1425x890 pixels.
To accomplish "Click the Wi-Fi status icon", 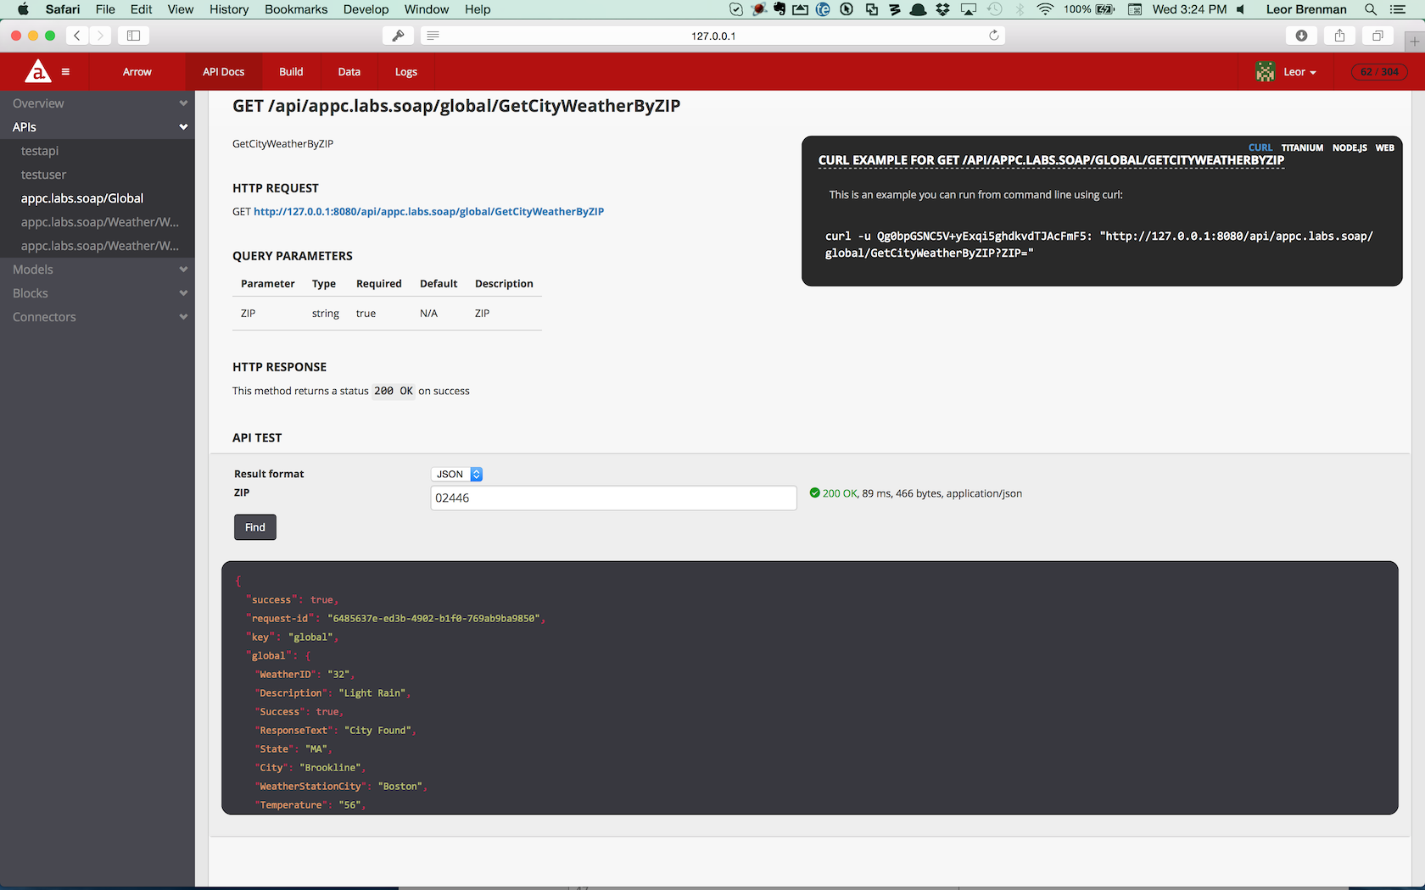I will (x=1045, y=9).
